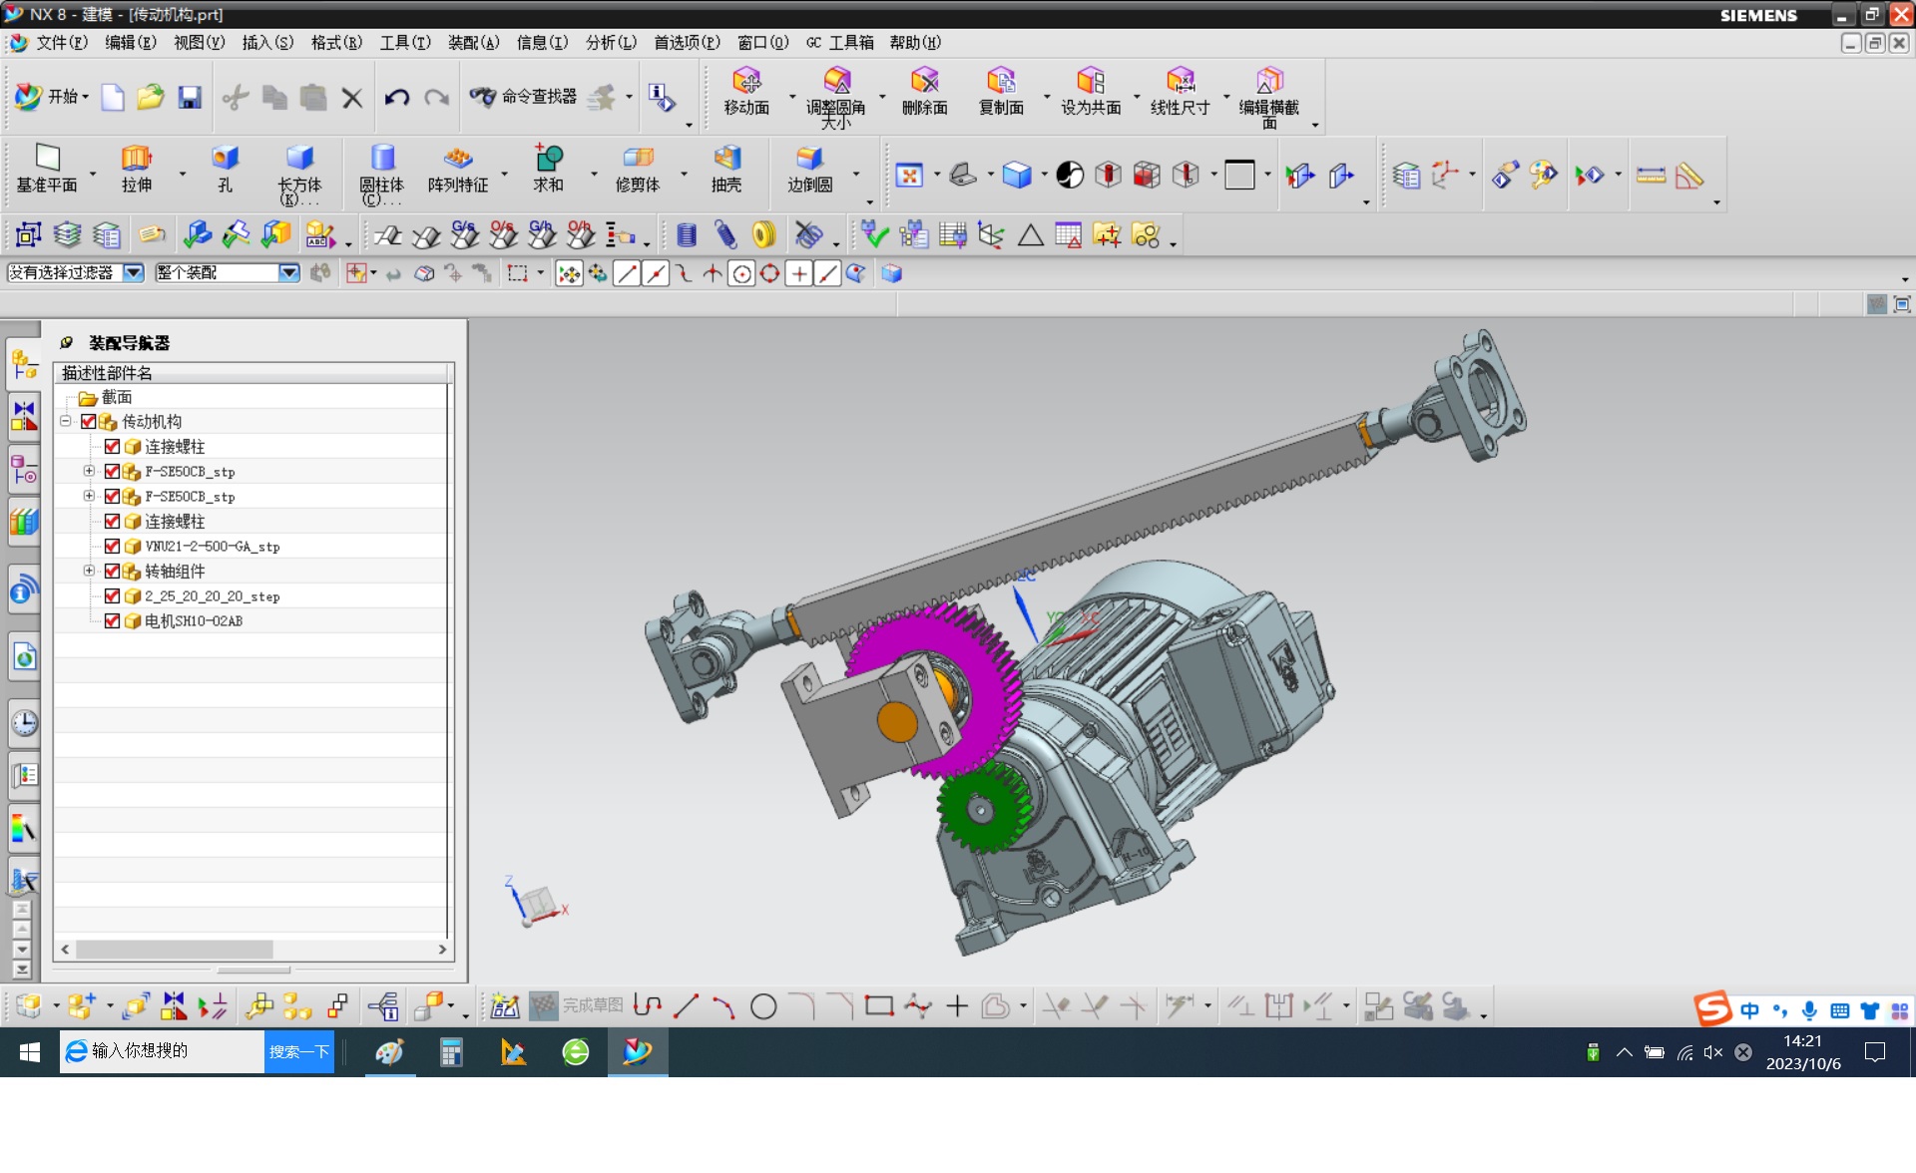Viewport: 1916px width, 1173px height.
Task: Uncheck the VNU21-2-500-GA_stp checkbox
Action: pos(112,546)
